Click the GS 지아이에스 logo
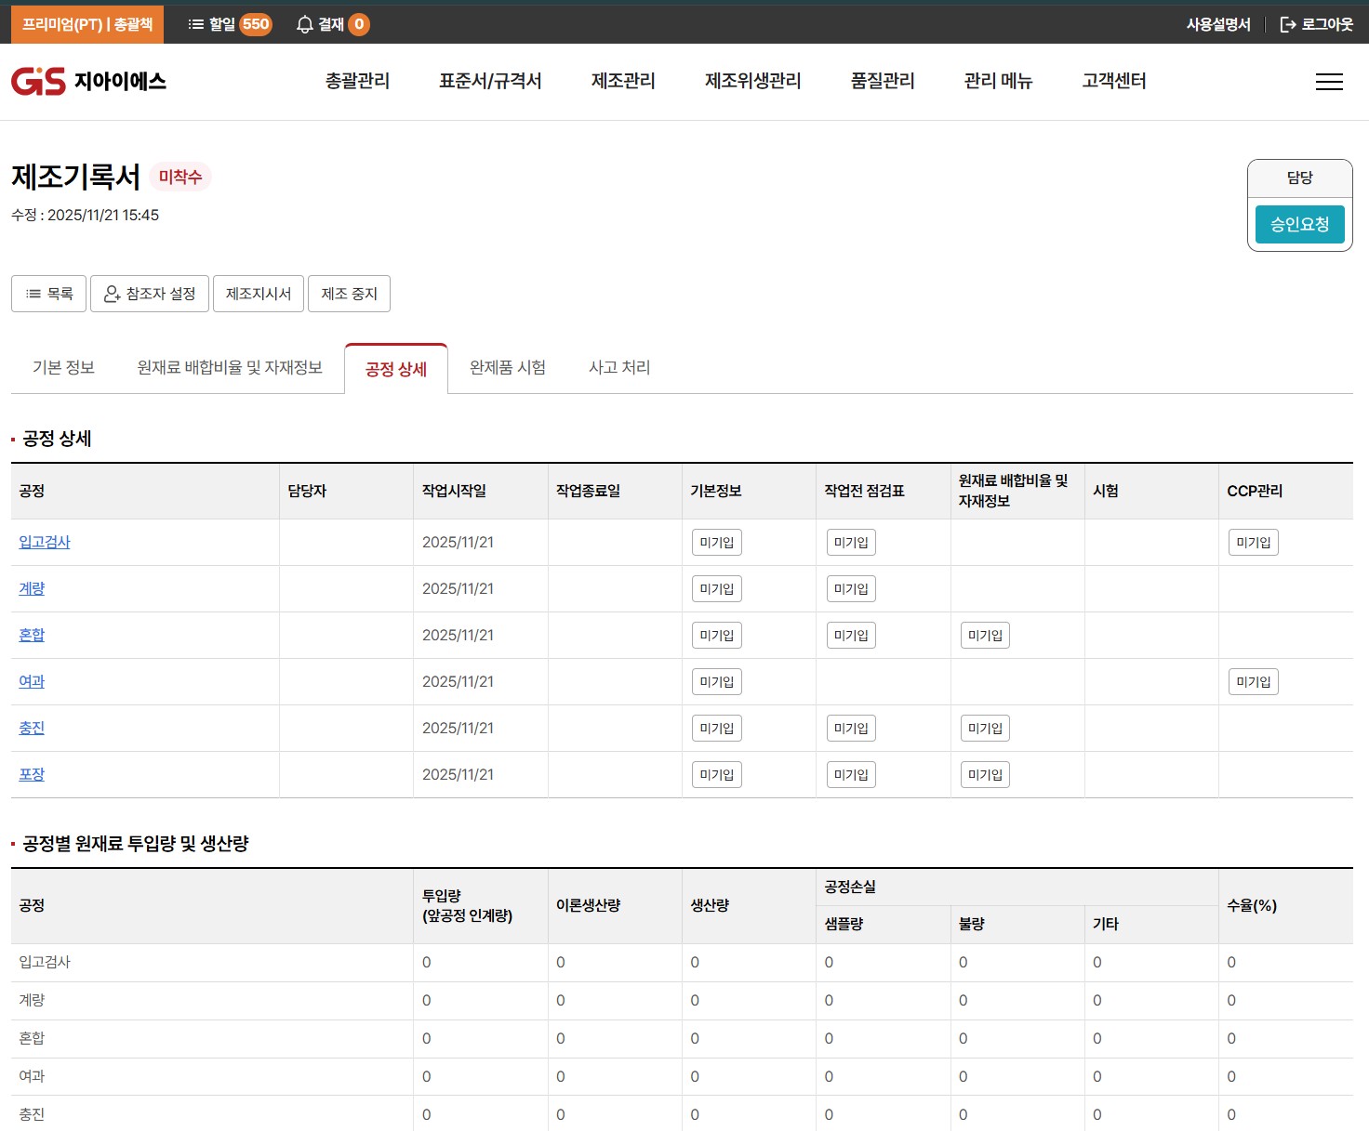This screenshot has height=1131, width=1369. 88,82
